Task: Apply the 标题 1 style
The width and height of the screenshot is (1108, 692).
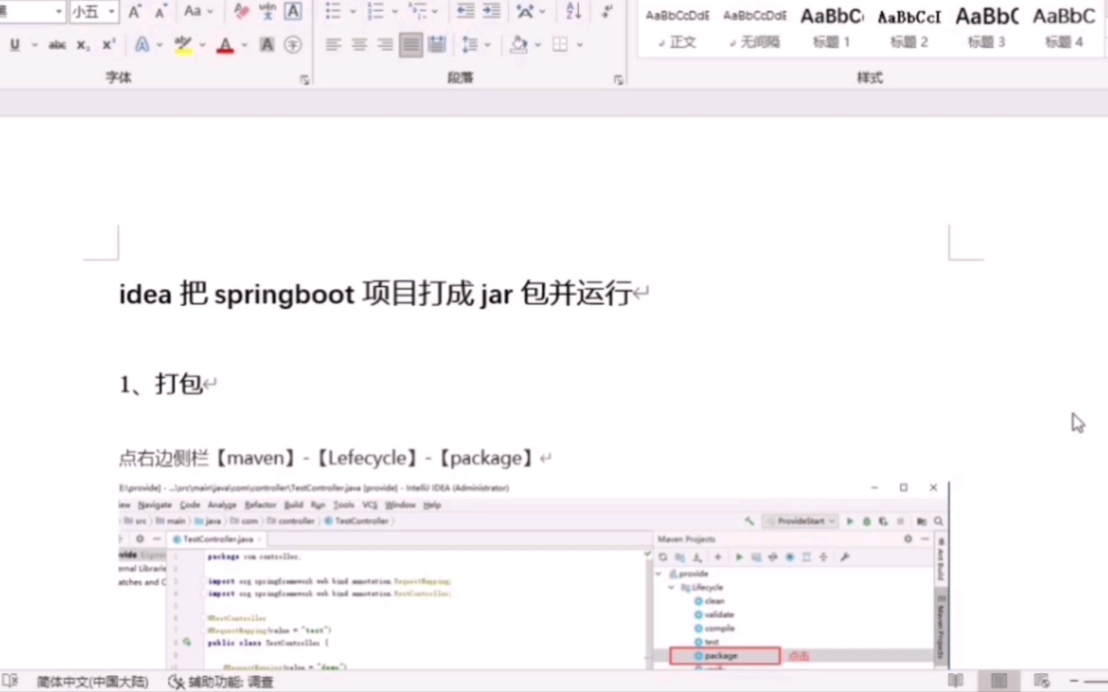Action: (x=832, y=28)
